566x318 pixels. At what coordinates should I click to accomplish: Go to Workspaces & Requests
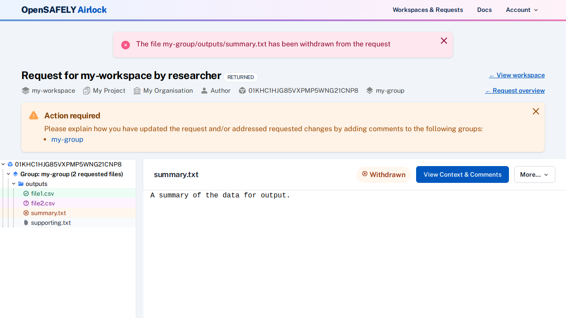pos(428,10)
